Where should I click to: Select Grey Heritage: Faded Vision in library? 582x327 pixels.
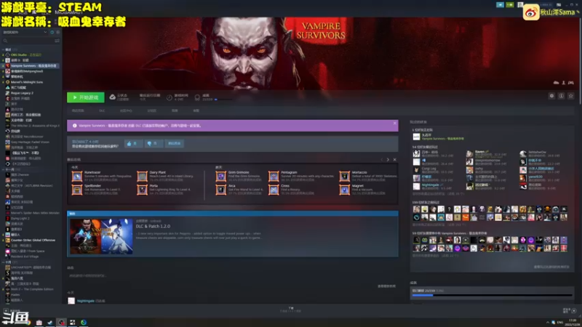[32, 142]
